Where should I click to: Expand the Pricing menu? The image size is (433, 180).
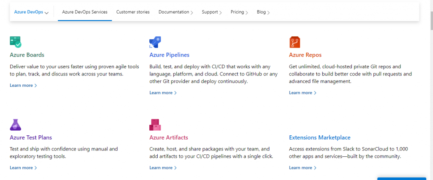239,12
